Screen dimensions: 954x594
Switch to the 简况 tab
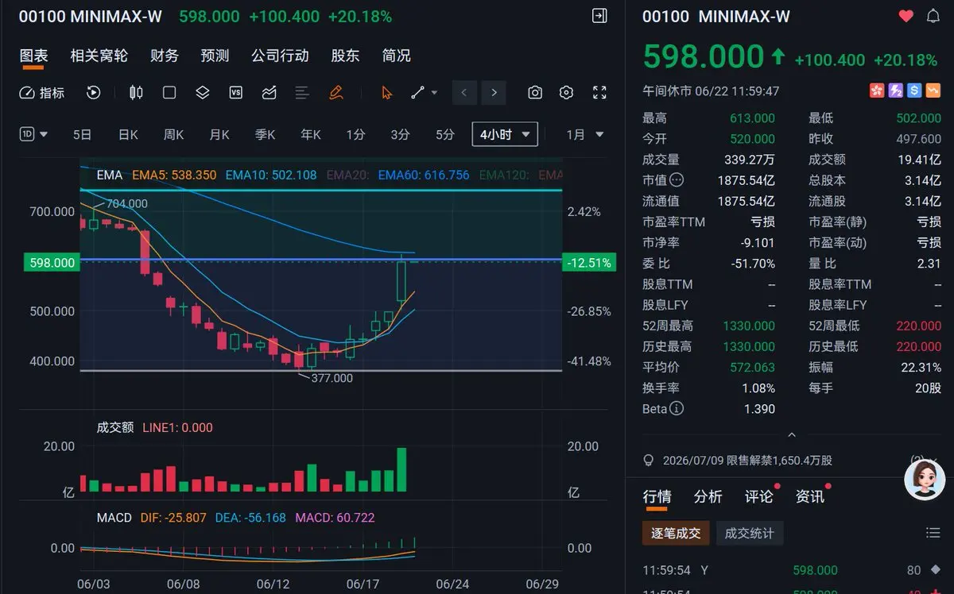click(396, 56)
